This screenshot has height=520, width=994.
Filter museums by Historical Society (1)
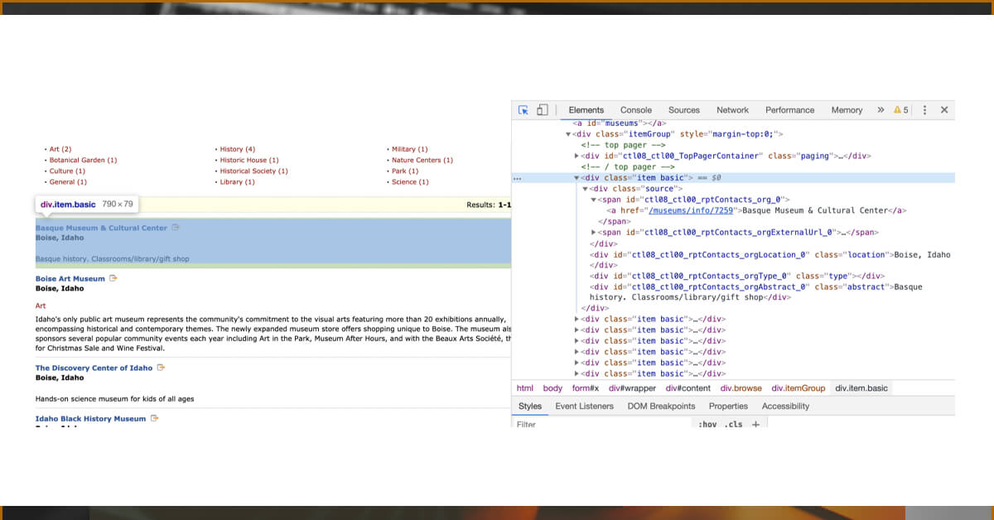coord(254,171)
